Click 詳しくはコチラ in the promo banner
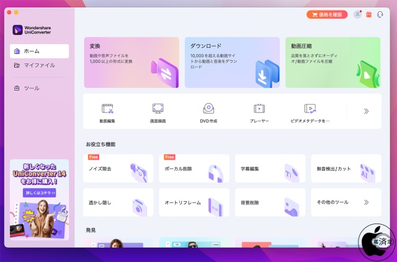 point(39,193)
